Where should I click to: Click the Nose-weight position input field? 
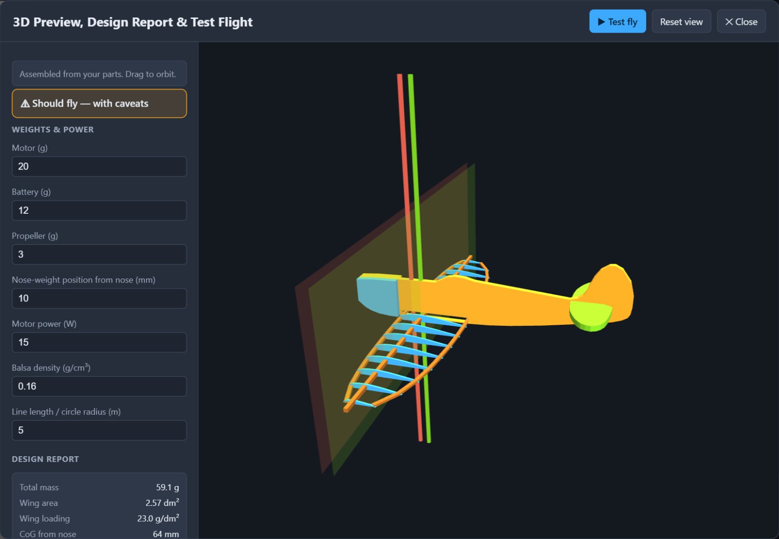99,298
